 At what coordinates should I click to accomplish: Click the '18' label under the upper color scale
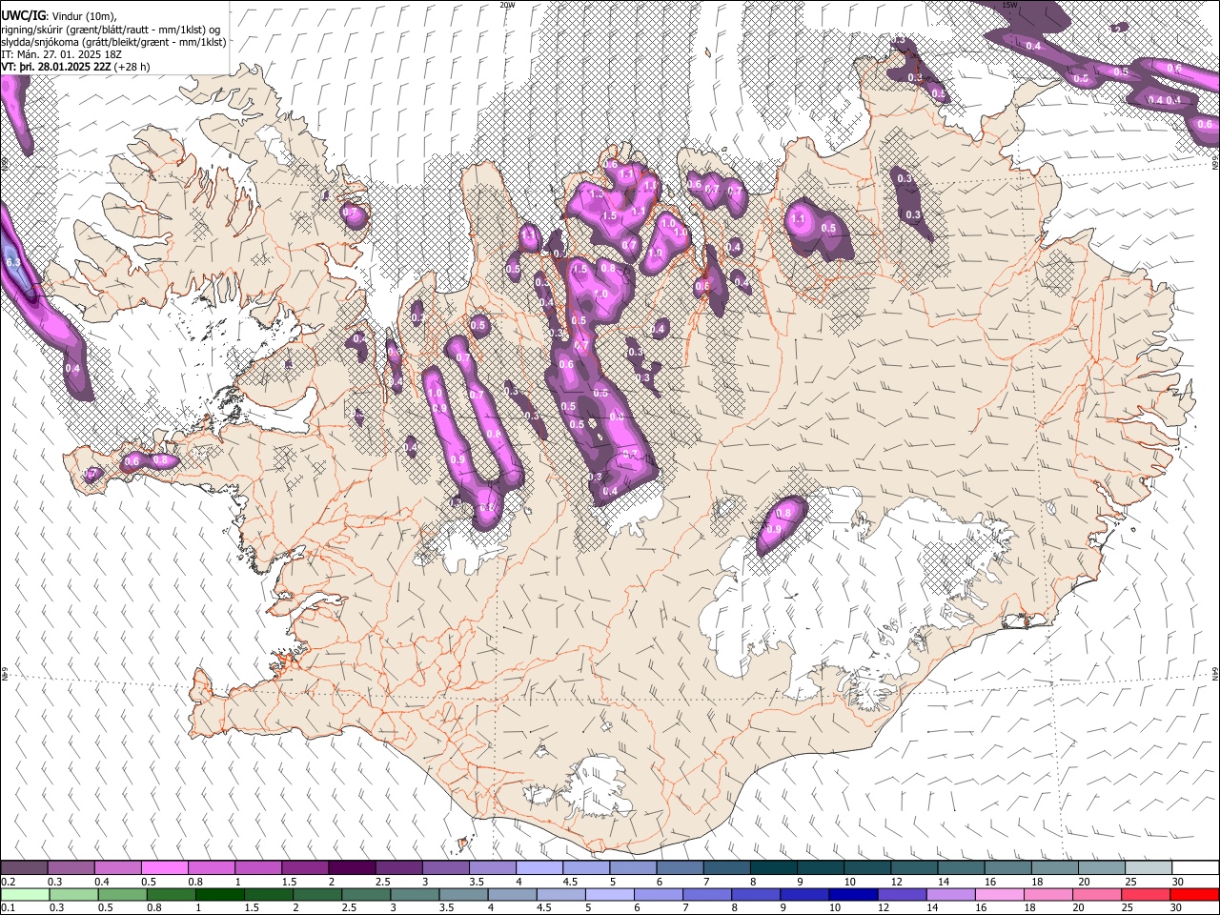pos(1038,882)
